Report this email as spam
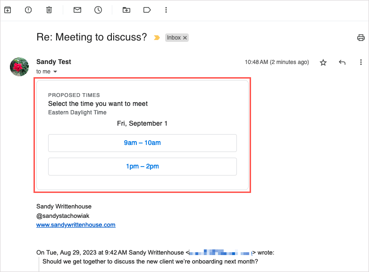Viewport: 369px width, 272px height. [28, 10]
